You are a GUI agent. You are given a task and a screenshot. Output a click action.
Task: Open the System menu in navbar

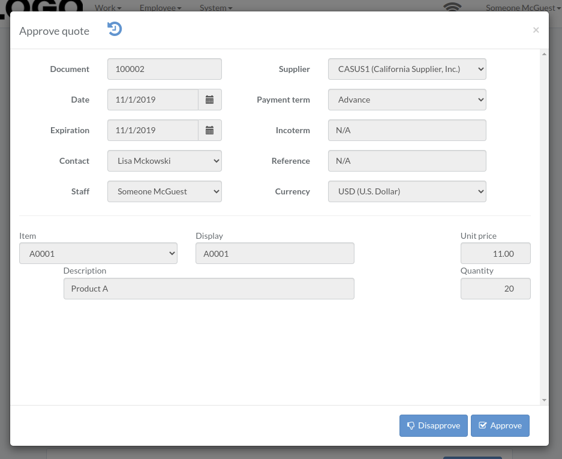pyautogui.click(x=216, y=8)
